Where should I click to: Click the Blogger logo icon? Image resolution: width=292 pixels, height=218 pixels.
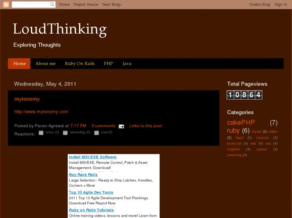tap(6, 4)
